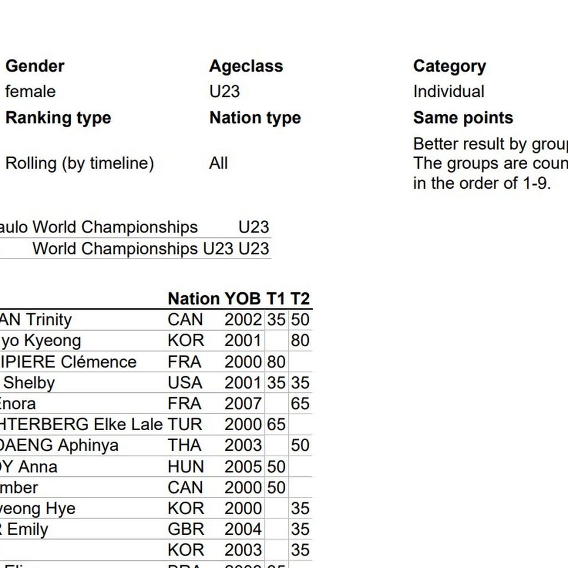Click the Same points heading
Image resolution: width=568 pixels, height=568 pixels.
(x=463, y=118)
